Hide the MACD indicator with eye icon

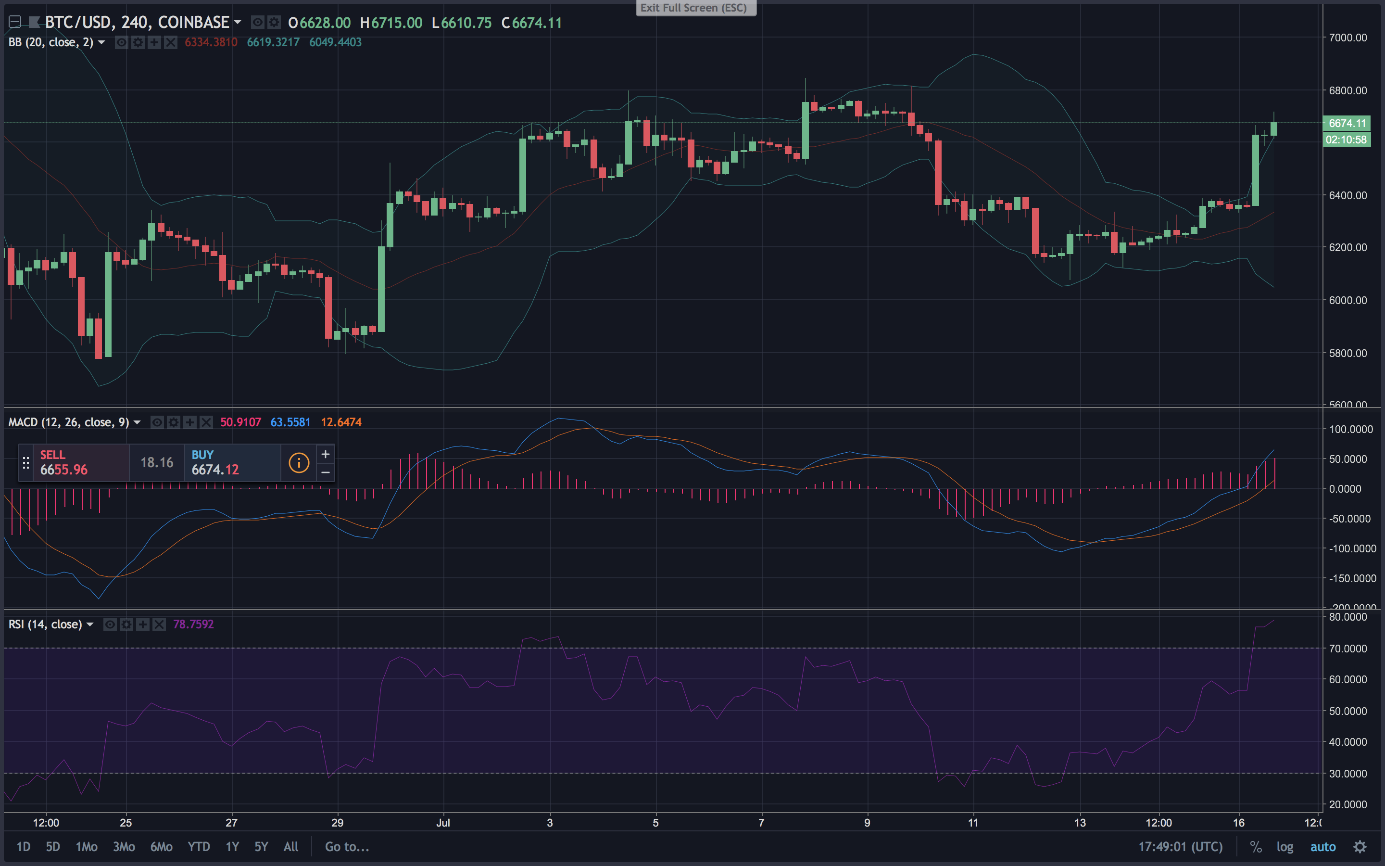point(157,422)
